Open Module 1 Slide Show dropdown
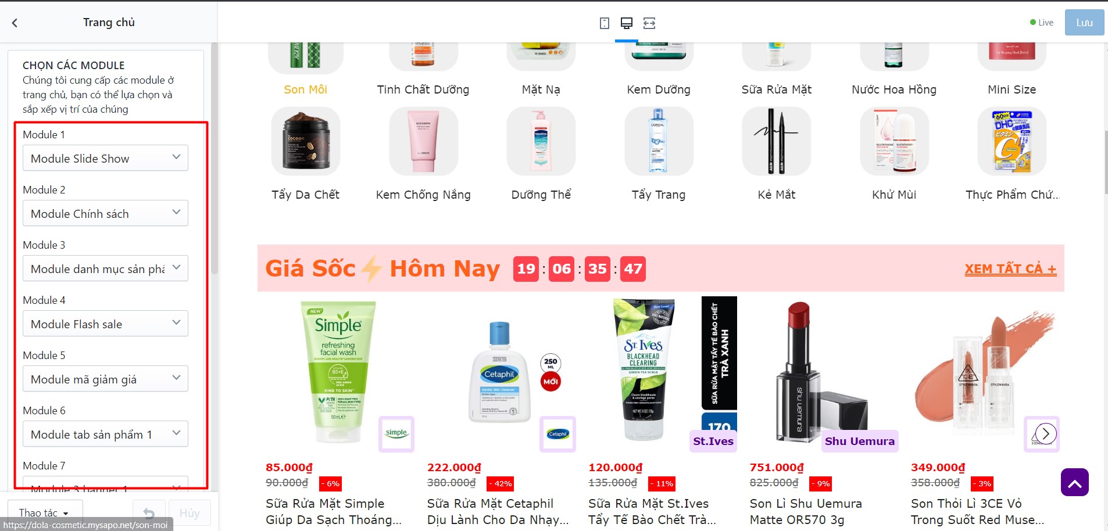Image resolution: width=1108 pixels, height=531 pixels. pos(105,158)
